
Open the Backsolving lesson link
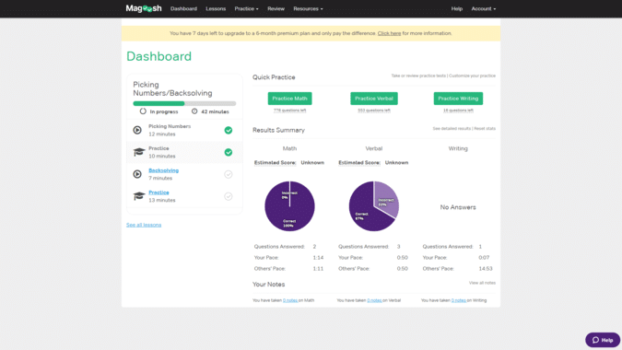click(x=163, y=170)
